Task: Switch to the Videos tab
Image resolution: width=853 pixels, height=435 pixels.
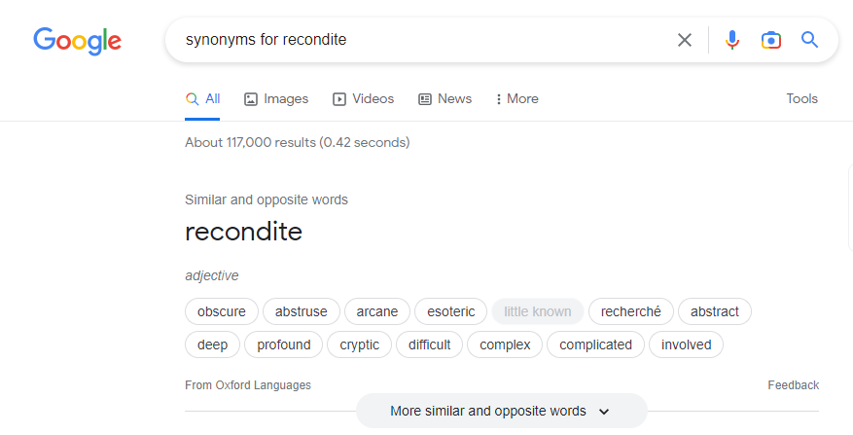Action: click(364, 98)
